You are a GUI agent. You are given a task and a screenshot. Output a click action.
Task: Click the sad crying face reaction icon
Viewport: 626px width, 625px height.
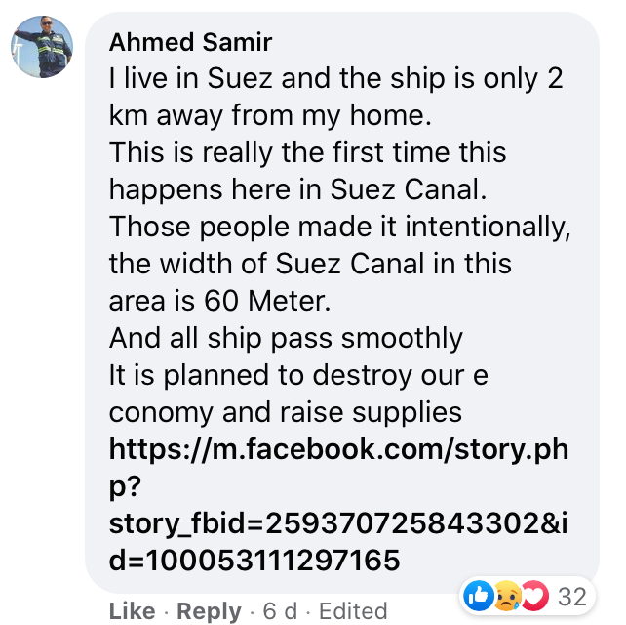[x=507, y=596]
